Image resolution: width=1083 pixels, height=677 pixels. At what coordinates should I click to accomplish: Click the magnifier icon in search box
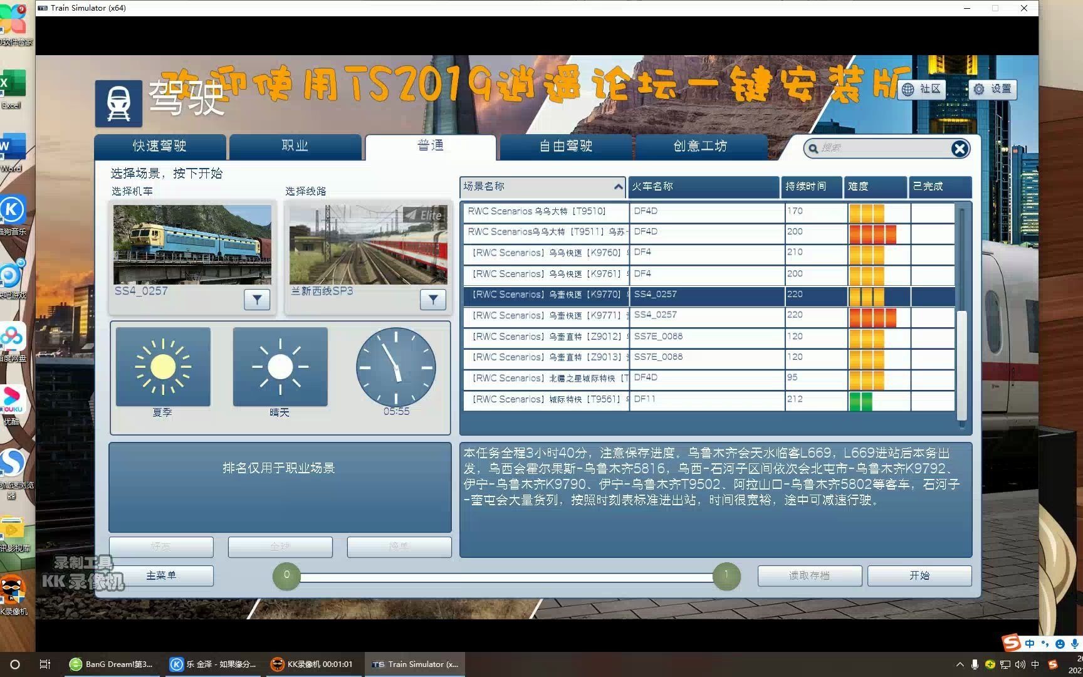click(813, 149)
